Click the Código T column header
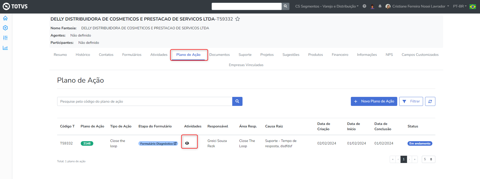Image resolution: width=480 pixels, height=179 pixels. click(x=67, y=126)
